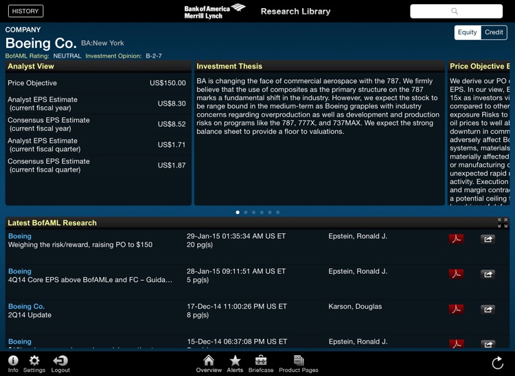Select first page indicator dot
The width and height of the screenshot is (515, 376).
pos(238,212)
